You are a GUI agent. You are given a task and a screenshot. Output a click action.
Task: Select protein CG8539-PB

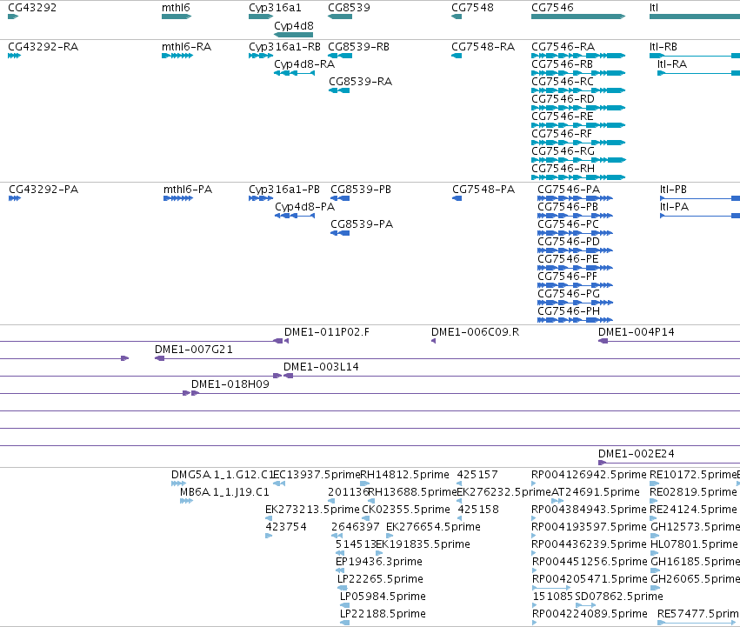(x=340, y=198)
